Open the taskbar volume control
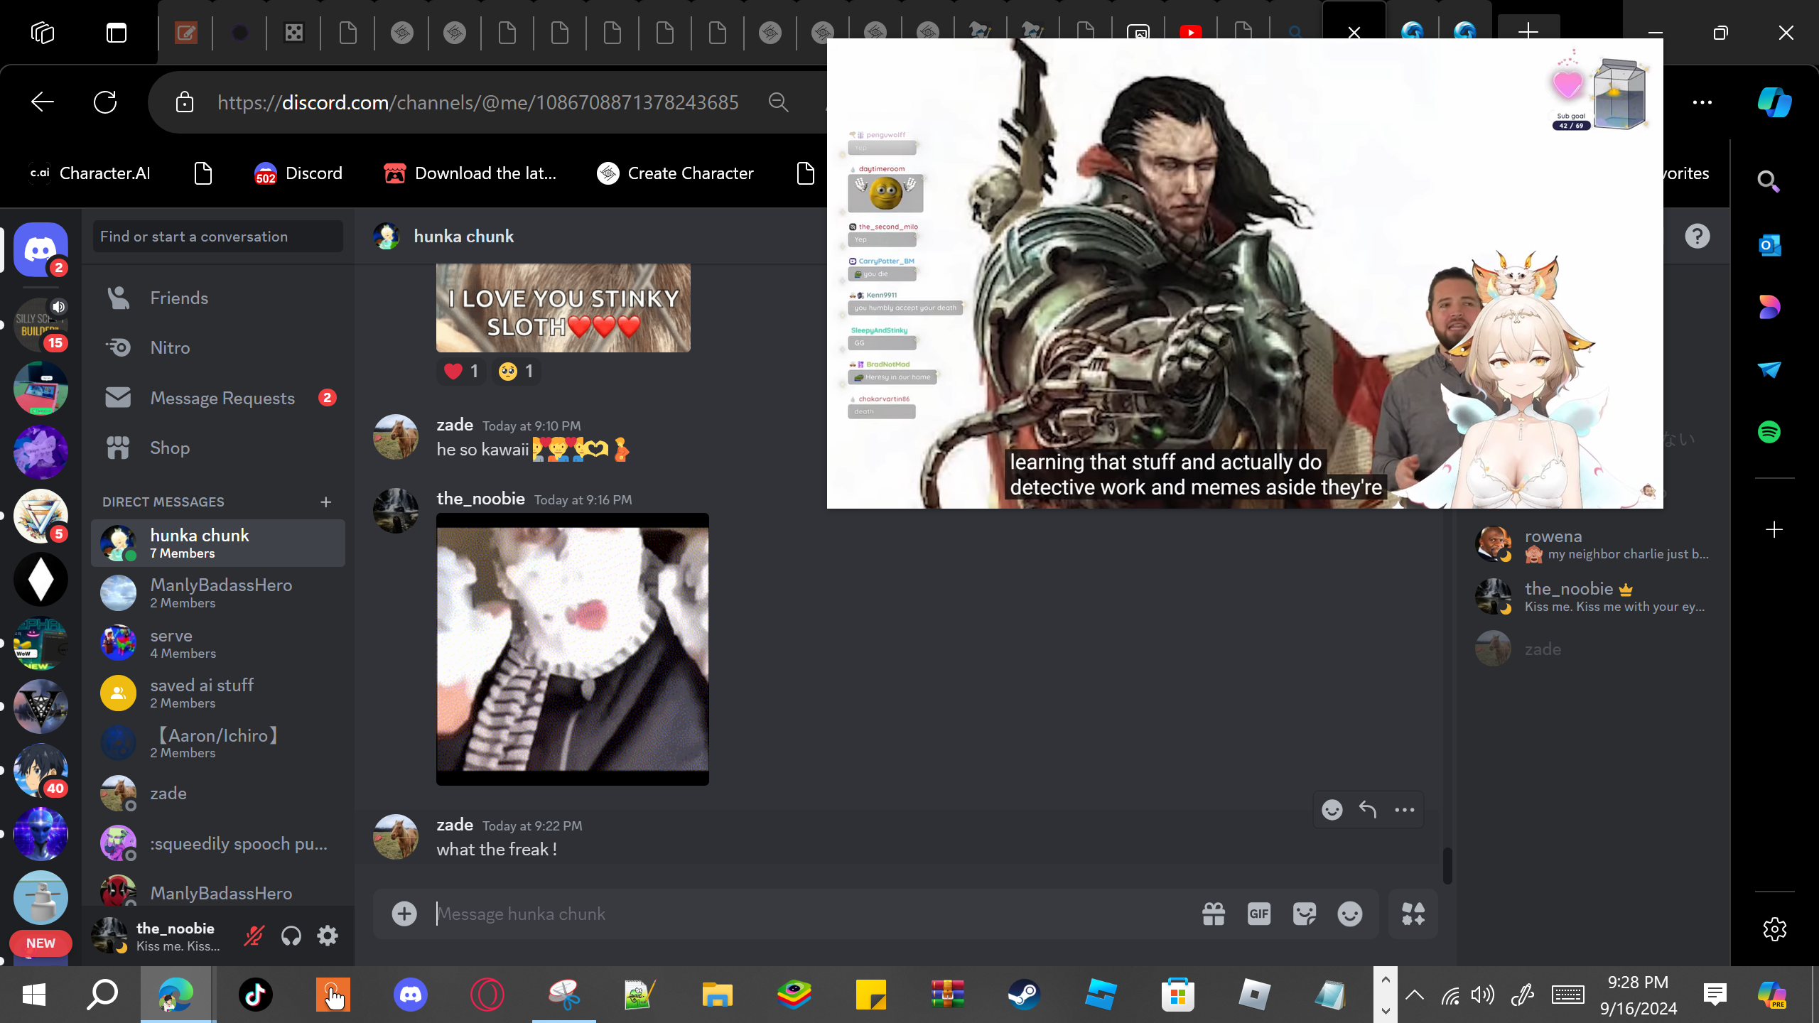 pyautogui.click(x=1483, y=995)
